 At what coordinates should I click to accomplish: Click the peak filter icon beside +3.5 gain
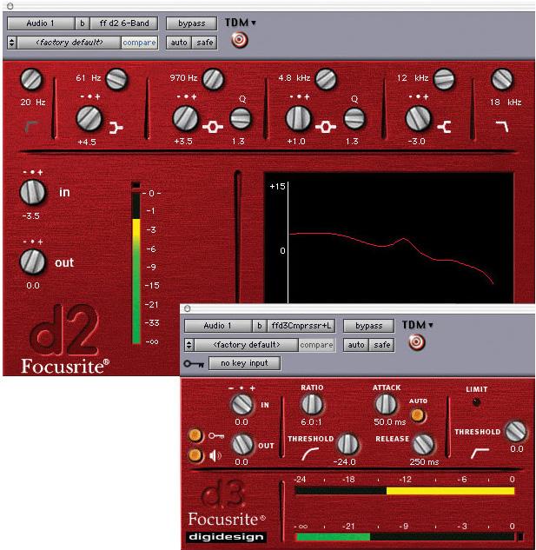click(x=213, y=127)
